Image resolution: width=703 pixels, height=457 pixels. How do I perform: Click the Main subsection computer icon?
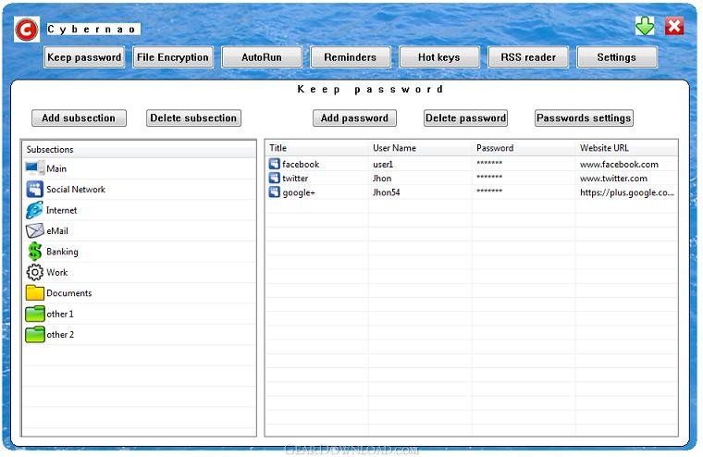(x=34, y=168)
